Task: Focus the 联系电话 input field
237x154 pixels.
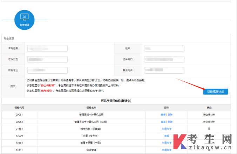Action: 164,70
